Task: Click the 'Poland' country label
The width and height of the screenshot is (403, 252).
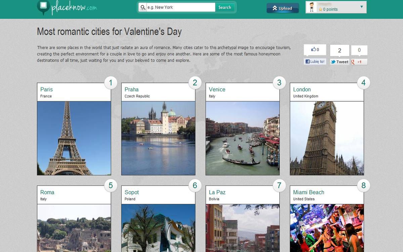Action: point(130,199)
